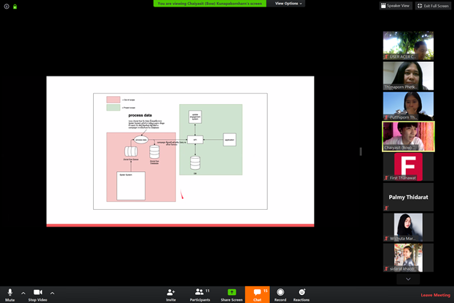Select Palmy Thidarat's video tile
The image size is (454, 303).
407,197
